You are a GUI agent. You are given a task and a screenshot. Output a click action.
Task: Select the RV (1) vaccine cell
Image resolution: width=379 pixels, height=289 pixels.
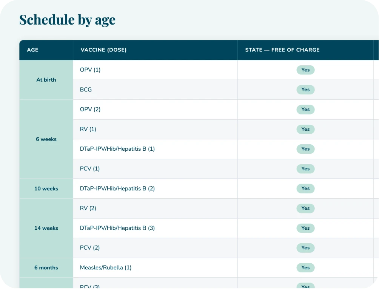(x=155, y=129)
